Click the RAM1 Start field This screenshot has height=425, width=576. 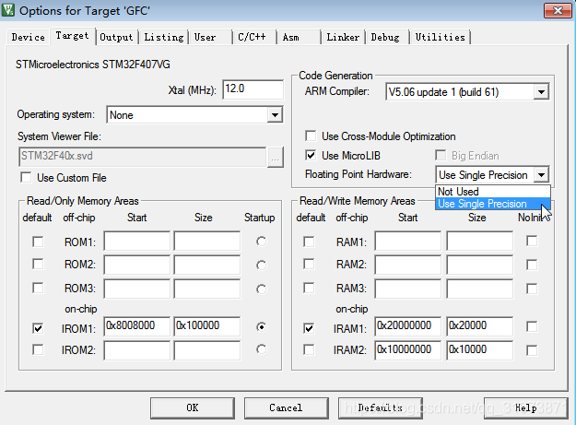click(407, 241)
